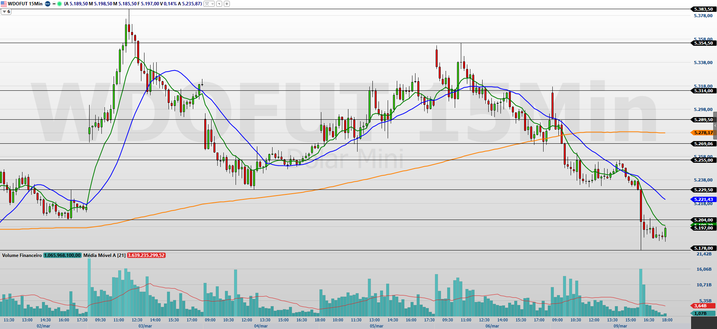Click the minus icon beside the ticker

[x=54, y=4]
